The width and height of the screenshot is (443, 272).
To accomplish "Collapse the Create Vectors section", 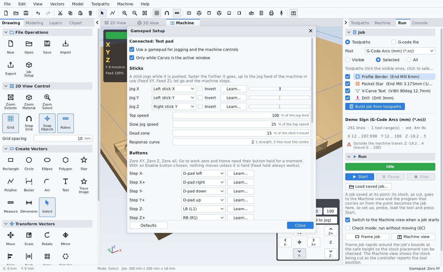I will point(6,149).
